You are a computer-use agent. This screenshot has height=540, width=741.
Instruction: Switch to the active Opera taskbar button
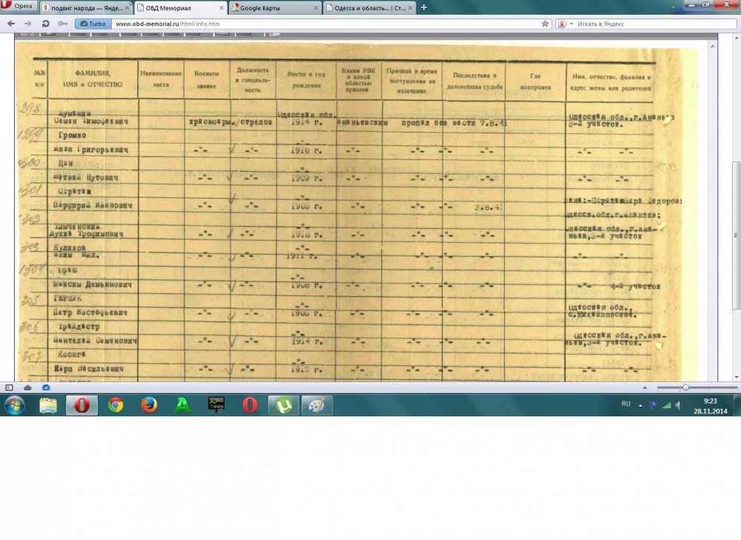pyautogui.click(x=82, y=405)
